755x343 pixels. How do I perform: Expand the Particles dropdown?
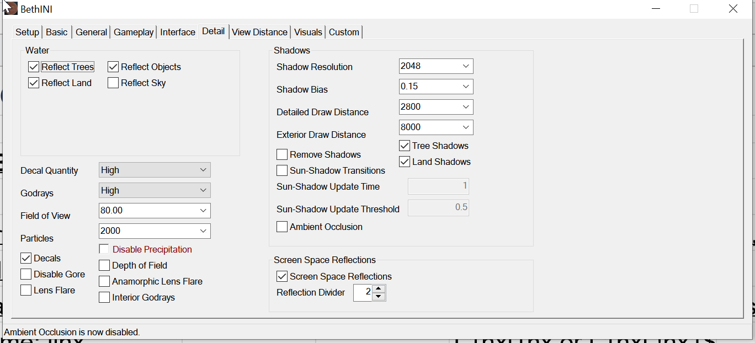tap(155, 231)
